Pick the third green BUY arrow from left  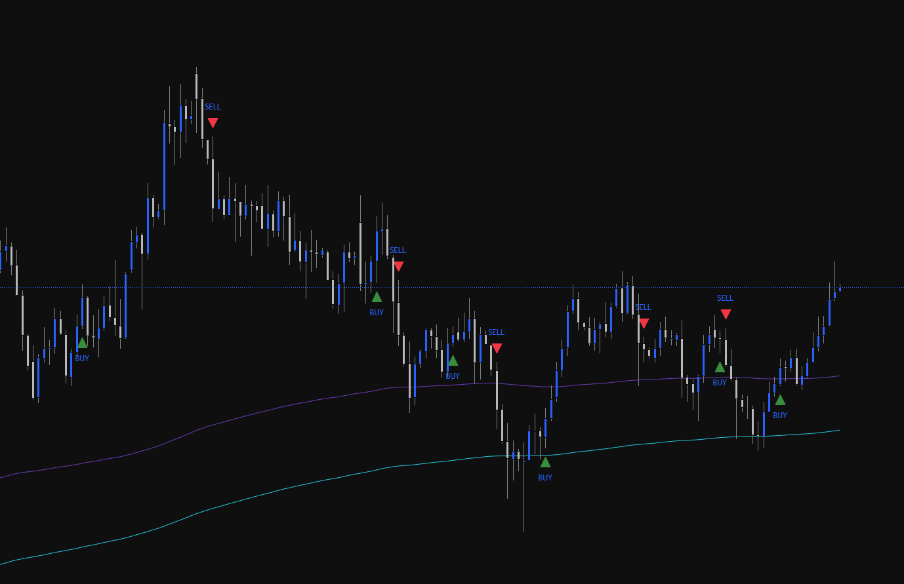453,360
